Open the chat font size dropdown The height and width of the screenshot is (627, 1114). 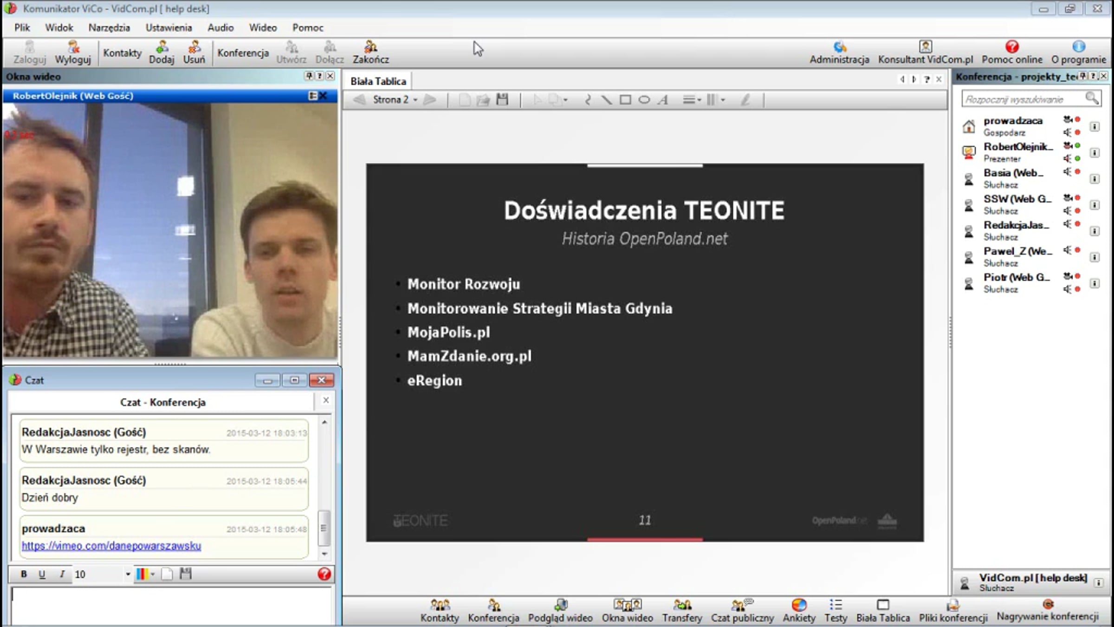pyautogui.click(x=128, y=575)
